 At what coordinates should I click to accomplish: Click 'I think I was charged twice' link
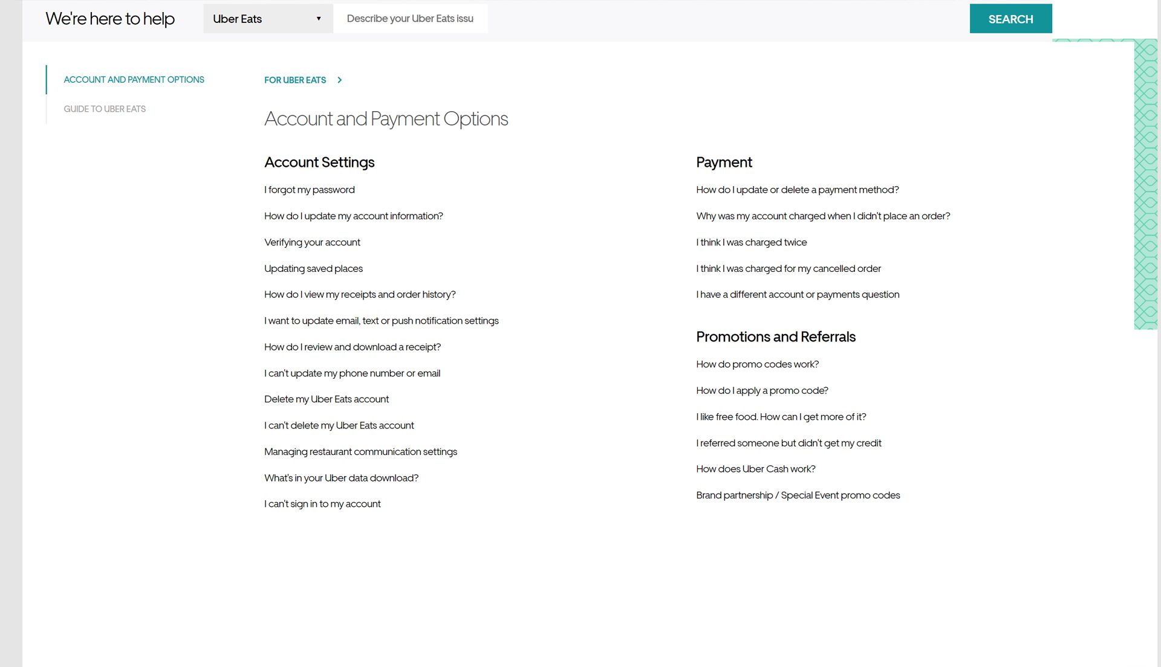751,242
